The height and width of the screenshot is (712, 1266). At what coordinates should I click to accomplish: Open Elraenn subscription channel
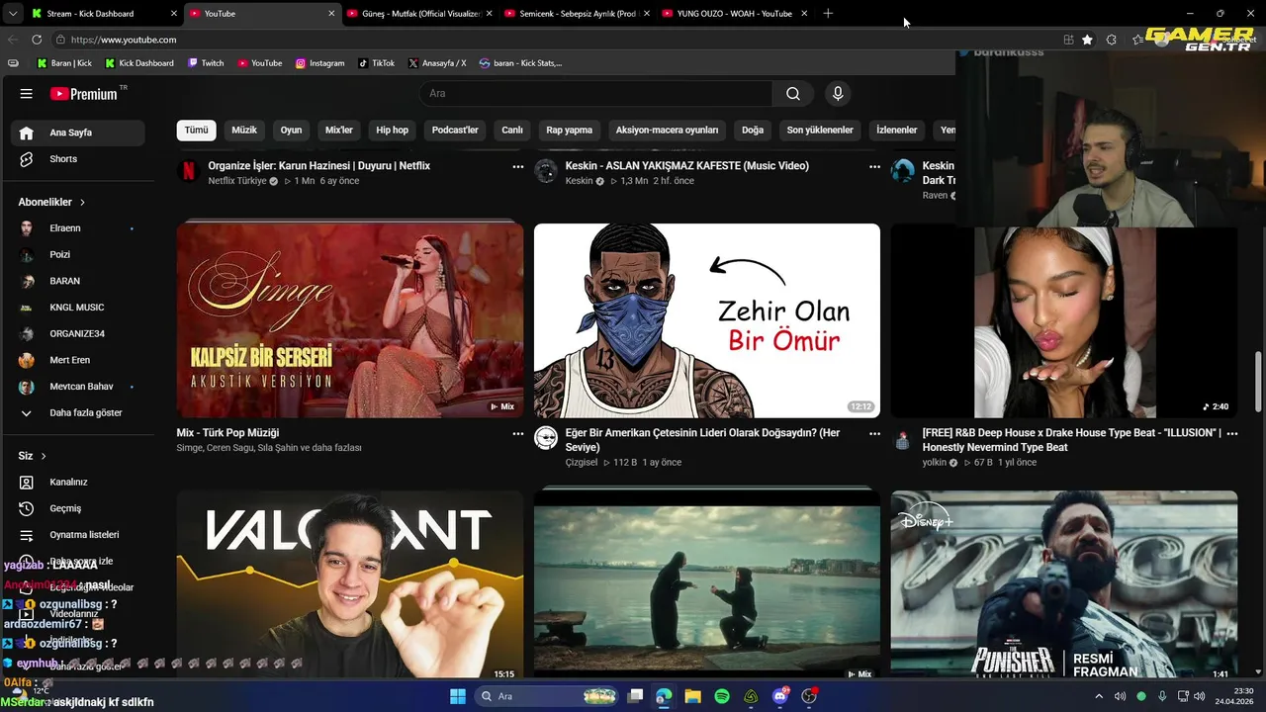pos(78,228)
